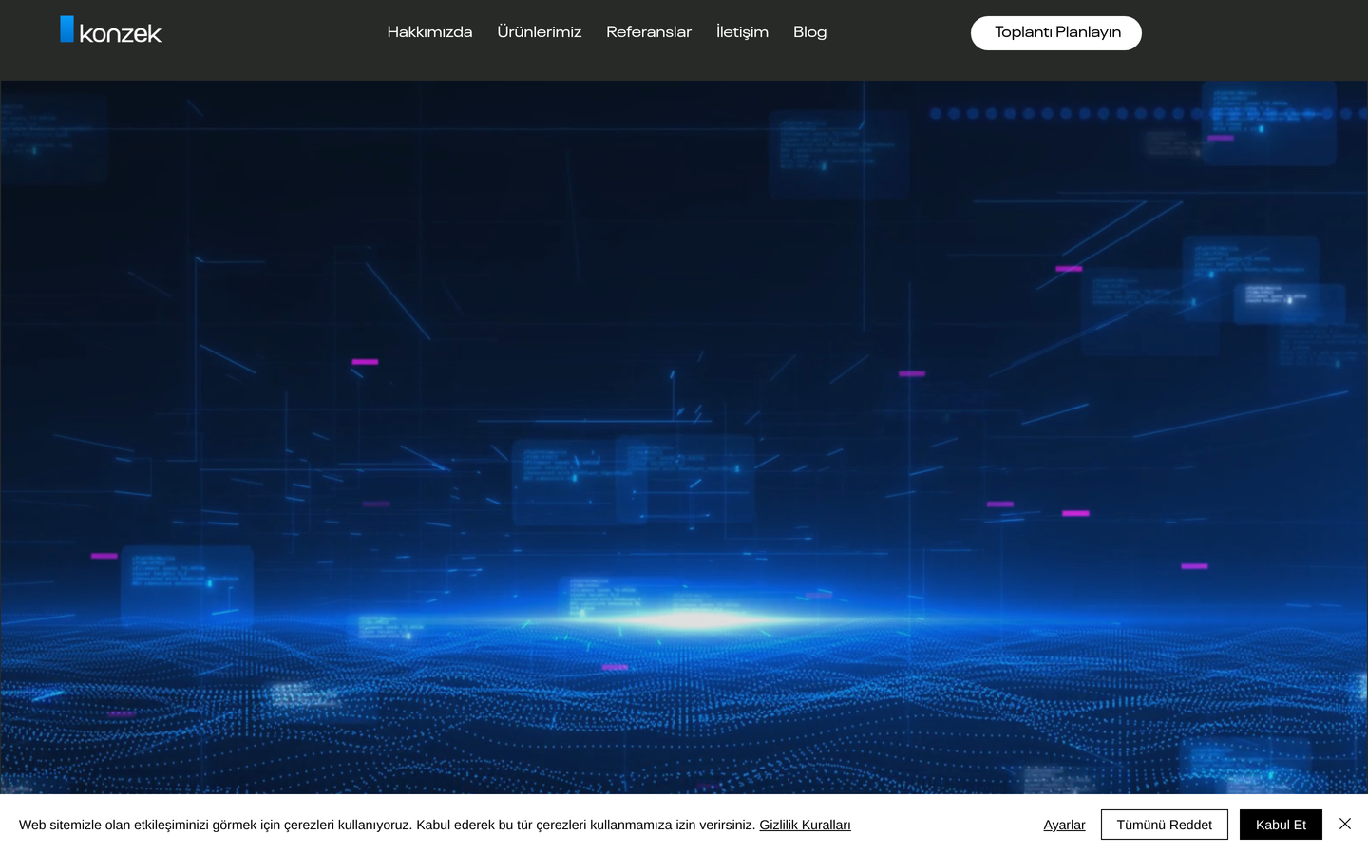Viewport: 1368px width, 855px height.
Task: Open the İletişim page link
Action: [x=742, y=32]
